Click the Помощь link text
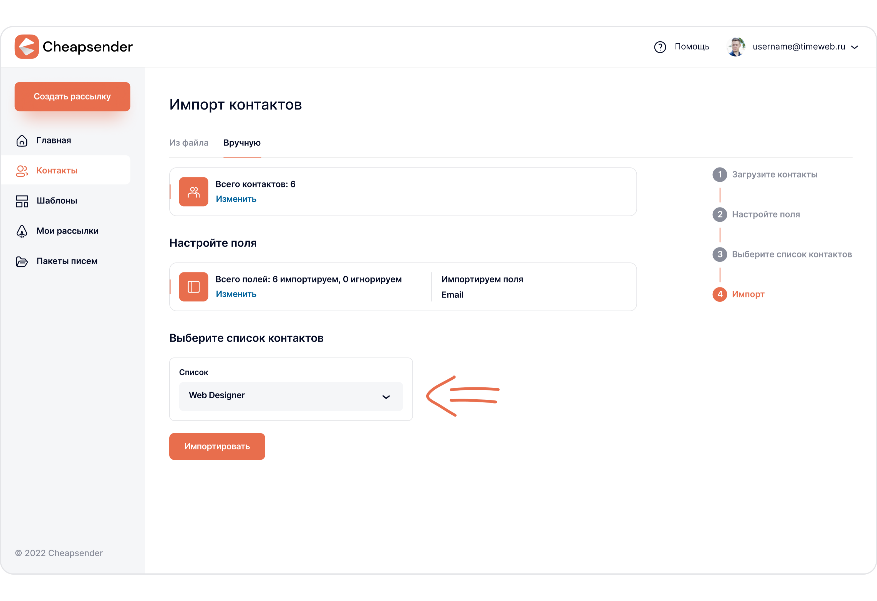This screenshot has width=877, height=601. click(x=692, y=47)
